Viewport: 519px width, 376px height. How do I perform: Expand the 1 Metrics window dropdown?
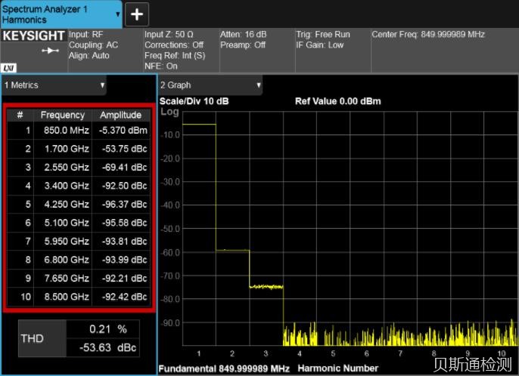(102, 85)
